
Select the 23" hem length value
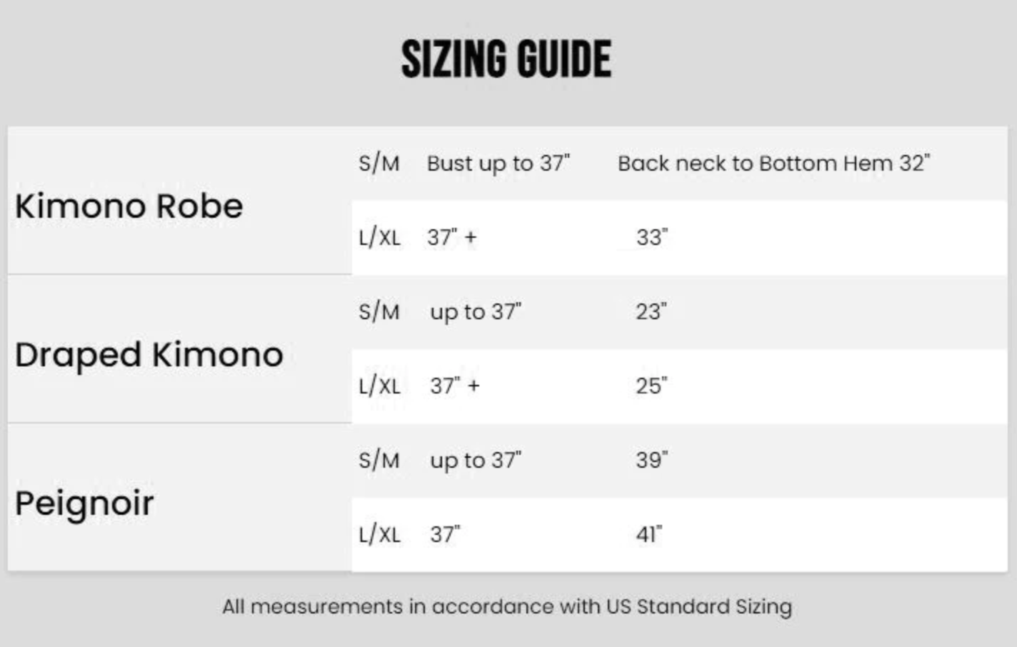click(x=651, y=312)
